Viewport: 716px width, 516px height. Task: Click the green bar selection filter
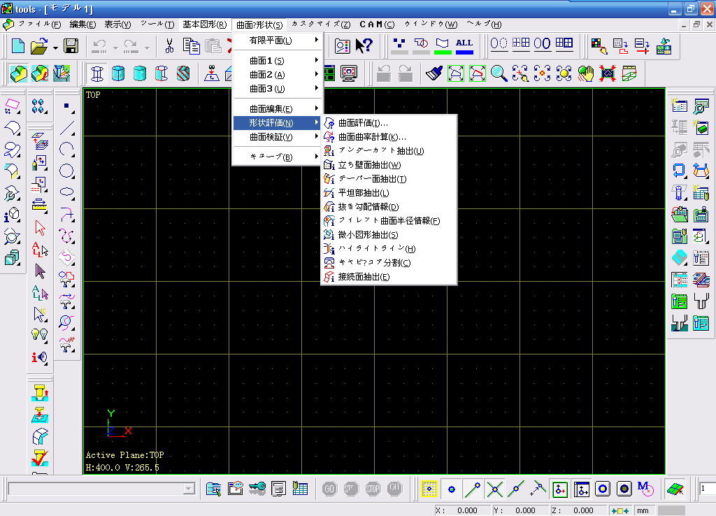tap(443, 45)
